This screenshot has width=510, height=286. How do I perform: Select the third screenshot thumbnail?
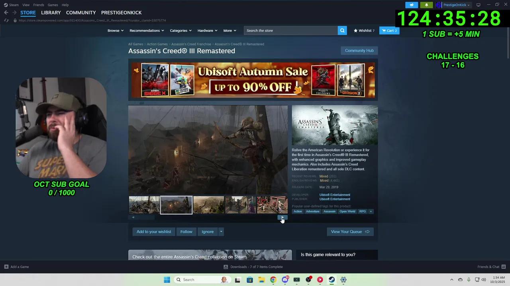click(208, 205)
